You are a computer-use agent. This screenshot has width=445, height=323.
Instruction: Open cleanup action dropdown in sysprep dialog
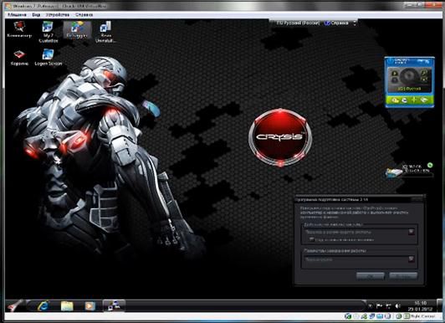pyautogui.click(x=411, y=232)
